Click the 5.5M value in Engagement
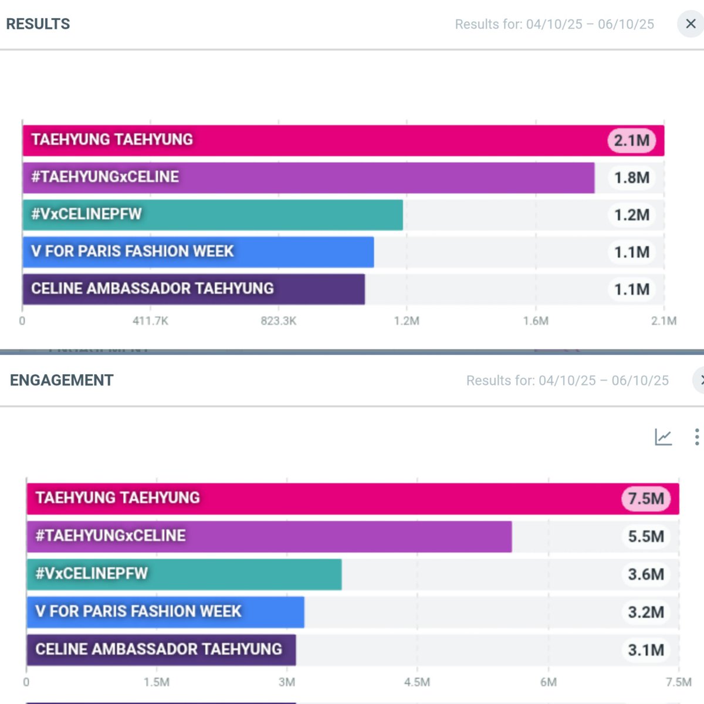 click(x=646, y=536)
